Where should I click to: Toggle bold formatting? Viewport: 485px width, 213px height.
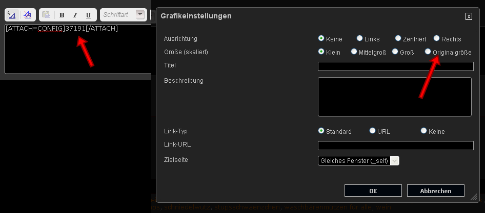coord(62,15)
